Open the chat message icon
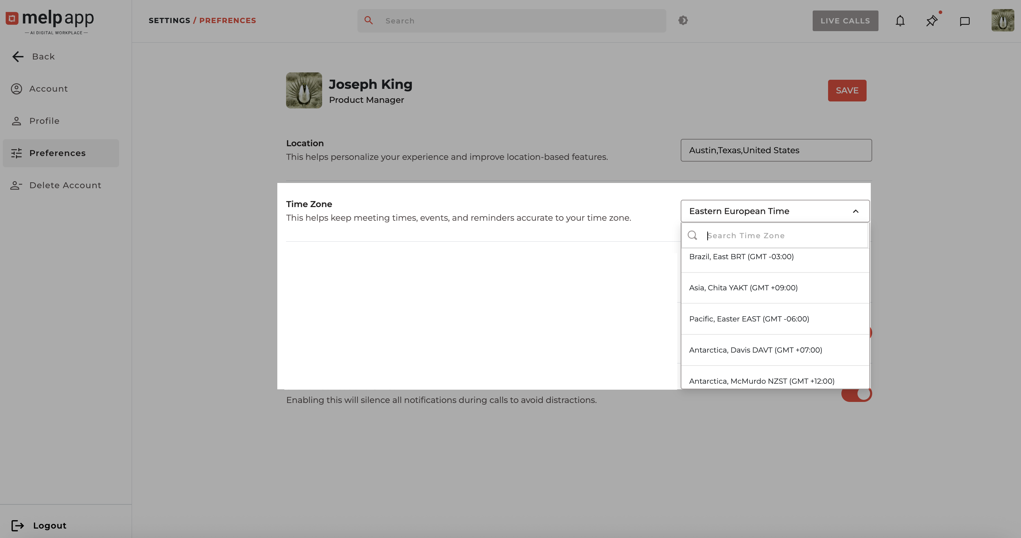Viewport: 1021px width, 538px height. pyautogui.click(x=964, y=21)
